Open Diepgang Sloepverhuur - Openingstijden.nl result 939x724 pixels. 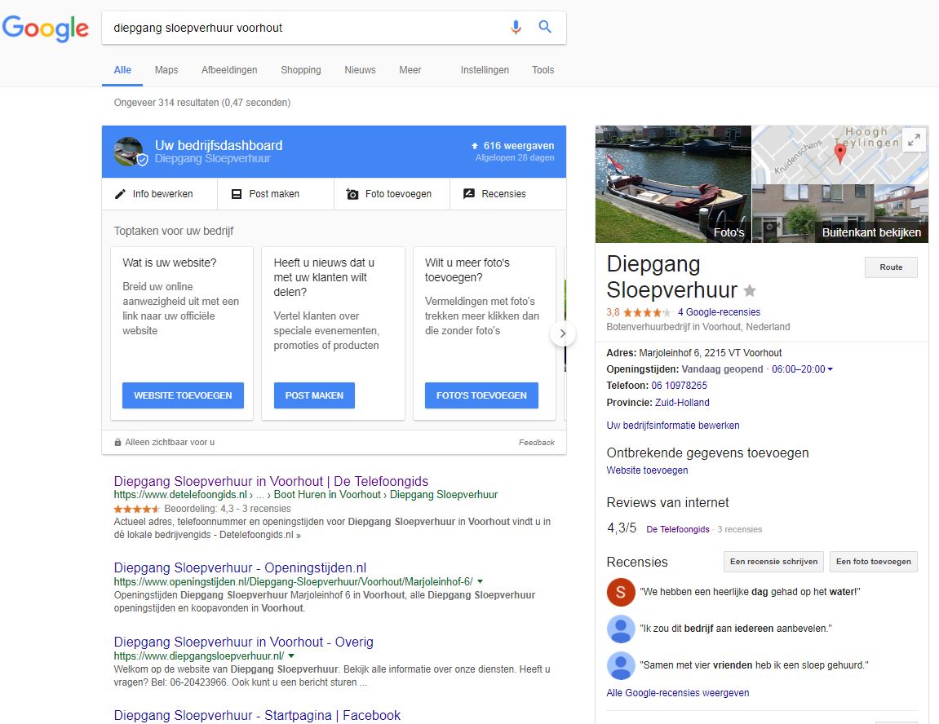pos(240,567)
